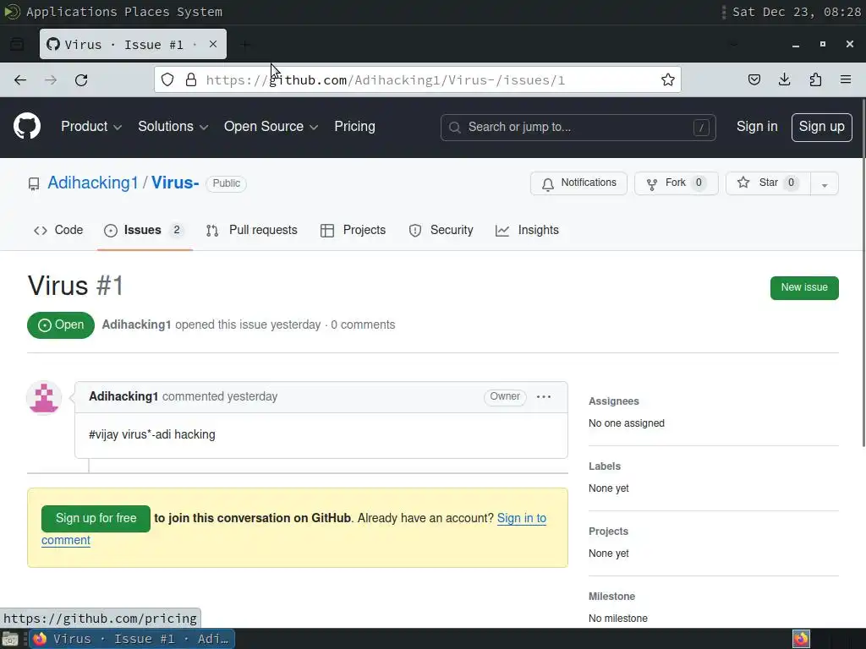Click the show desktop icon in taskbar
Viewport: 866px width, 649px height.
pos(10,639)
